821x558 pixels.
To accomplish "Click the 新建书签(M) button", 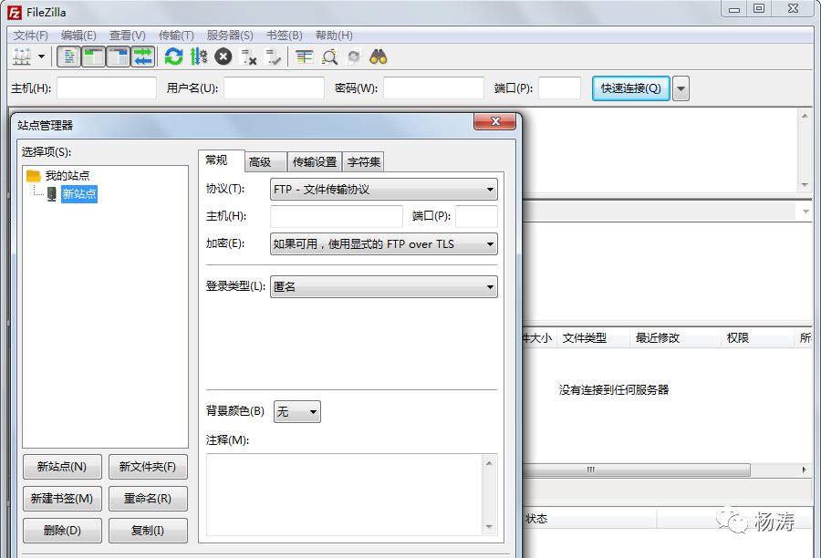I will 62,499.
